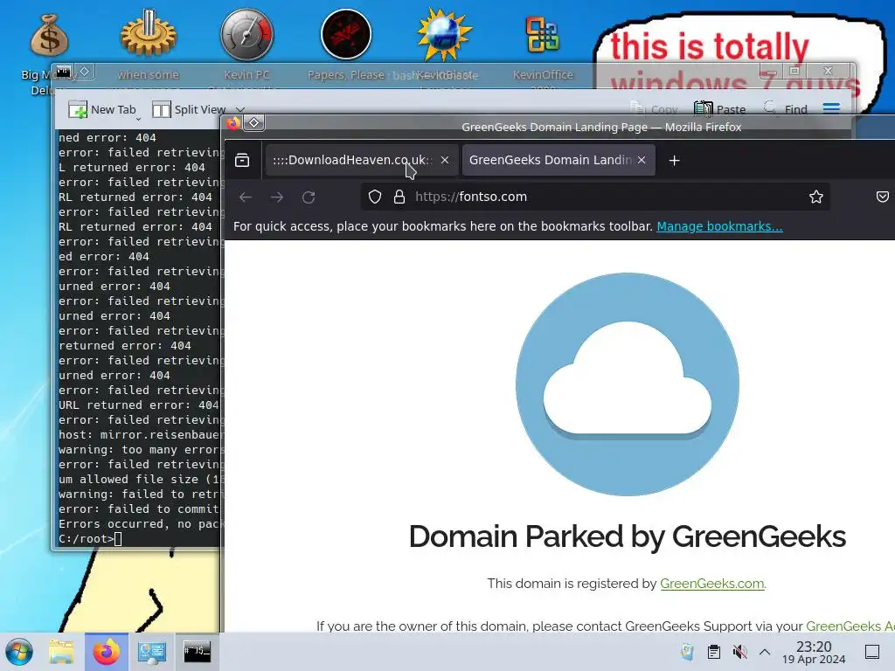Click Paste in the terminal toolbar
895x671 pixels.
720,109
